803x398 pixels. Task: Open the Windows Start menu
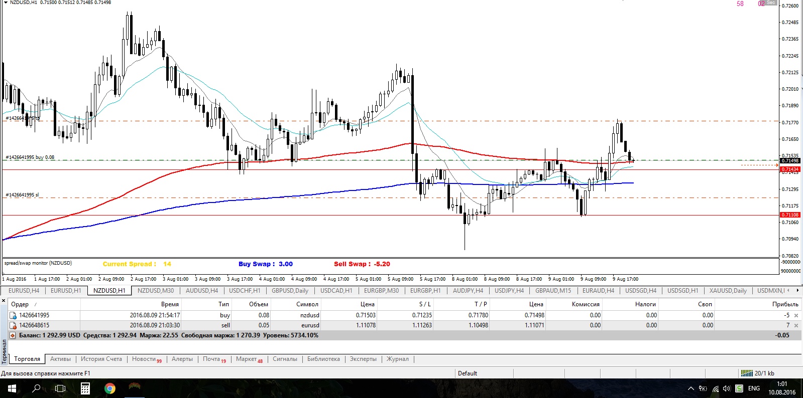[12, 388]
